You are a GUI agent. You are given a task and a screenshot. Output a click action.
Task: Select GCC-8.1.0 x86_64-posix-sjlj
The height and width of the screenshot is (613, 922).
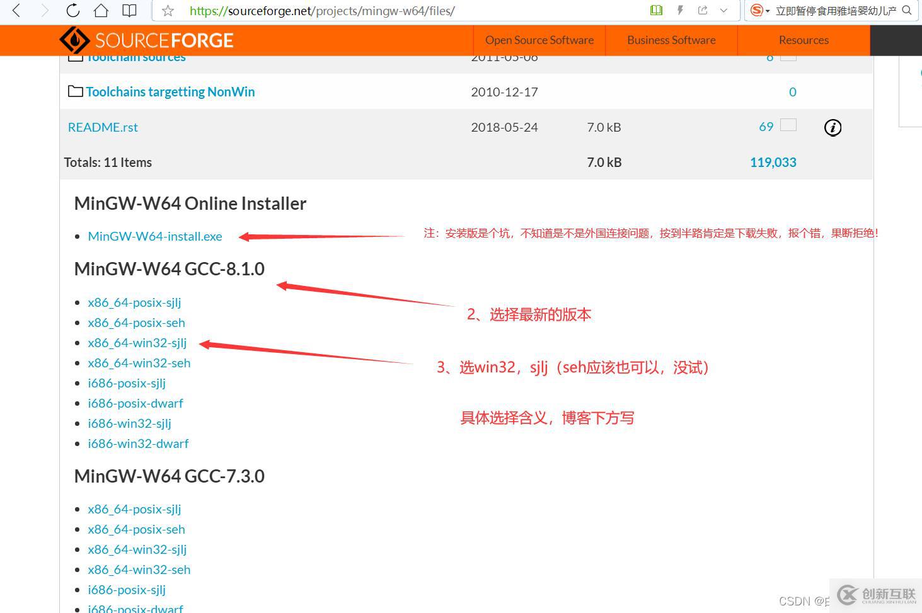click(134, 302)
